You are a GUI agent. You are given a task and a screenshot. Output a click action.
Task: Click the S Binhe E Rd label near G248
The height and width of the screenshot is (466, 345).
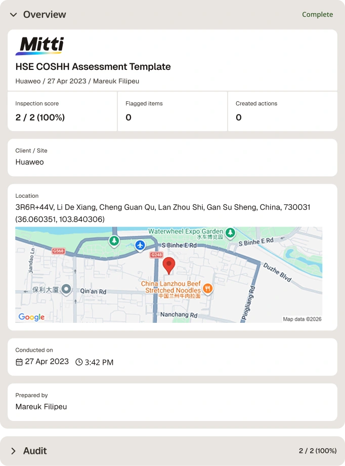pyautogui.click(x=179, y=245)
